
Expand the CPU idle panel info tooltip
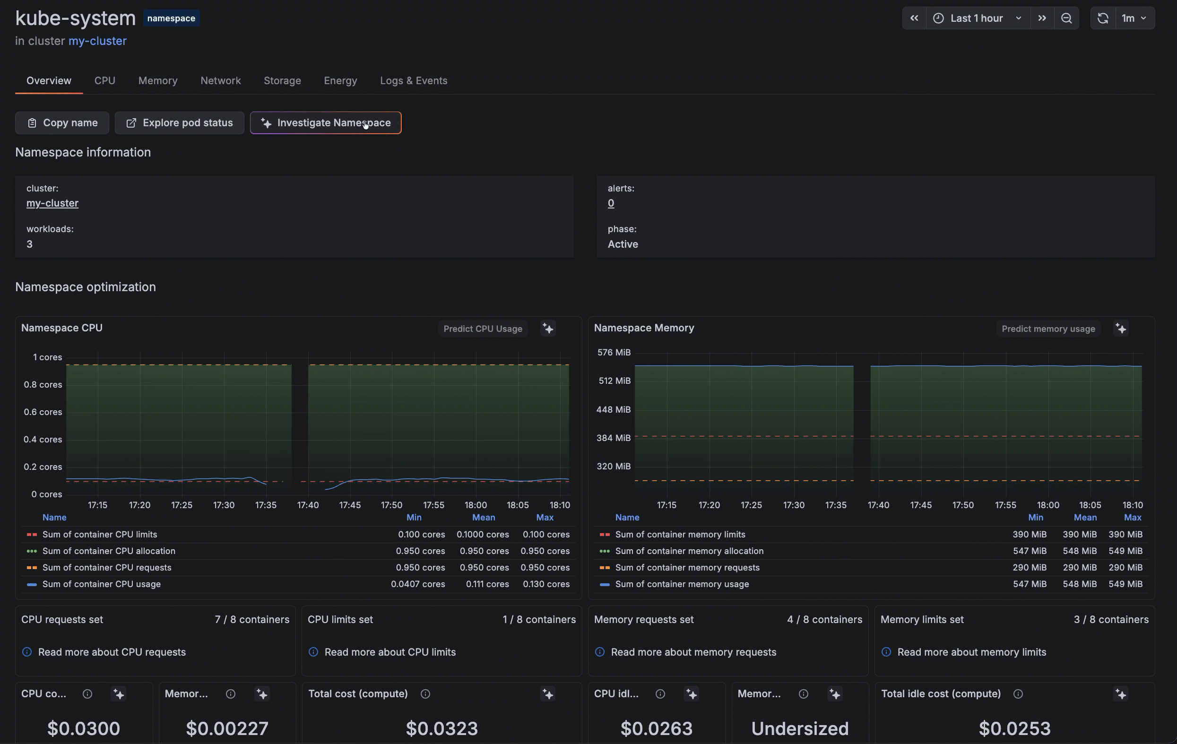(x=660, y=693)
